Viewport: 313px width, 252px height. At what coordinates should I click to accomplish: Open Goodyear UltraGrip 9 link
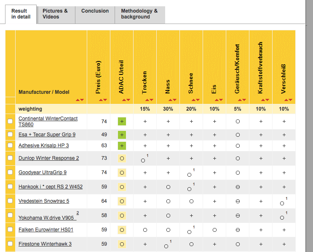43,172
